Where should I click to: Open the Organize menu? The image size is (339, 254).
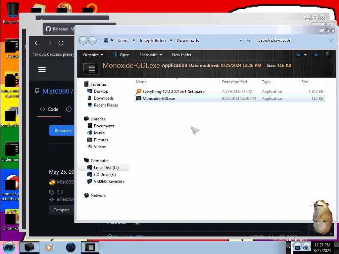[93, 55]
